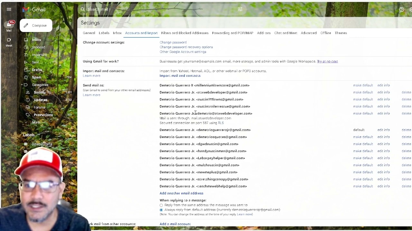412x231 pixels.
Task: Select Always reply from default address
Action: pos(161,210)
